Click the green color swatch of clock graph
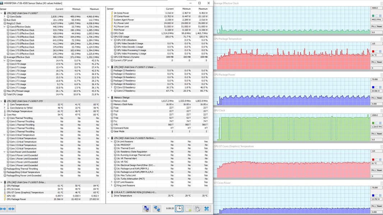 (x=373, y=15)
